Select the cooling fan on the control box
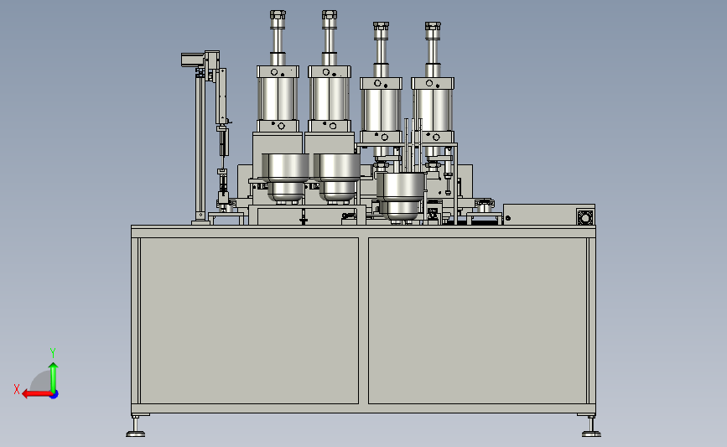 click(585, 217)
